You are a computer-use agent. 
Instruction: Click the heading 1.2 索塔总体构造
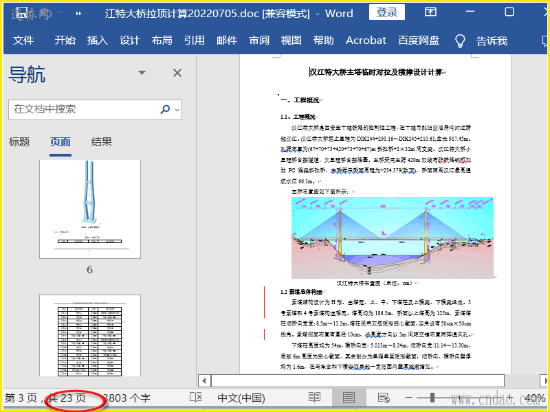(x=301, y=292)
